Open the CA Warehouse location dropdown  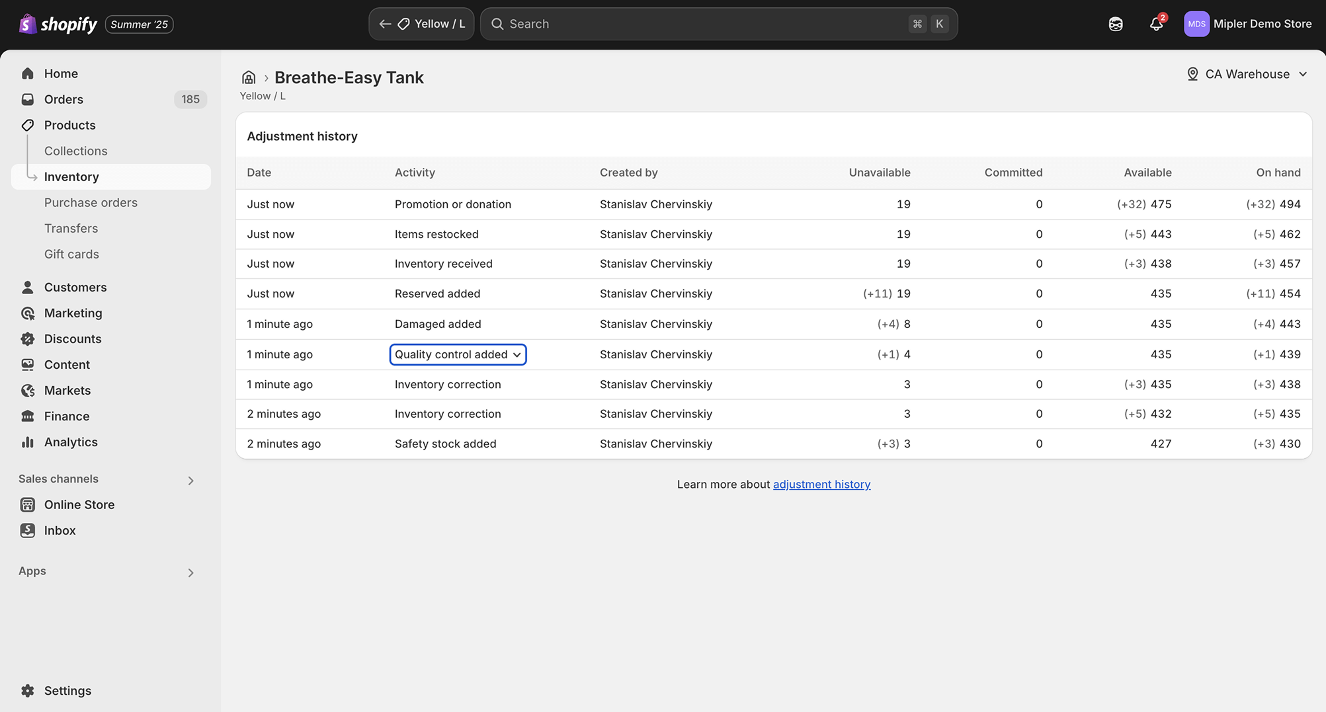pos(1247,74)
